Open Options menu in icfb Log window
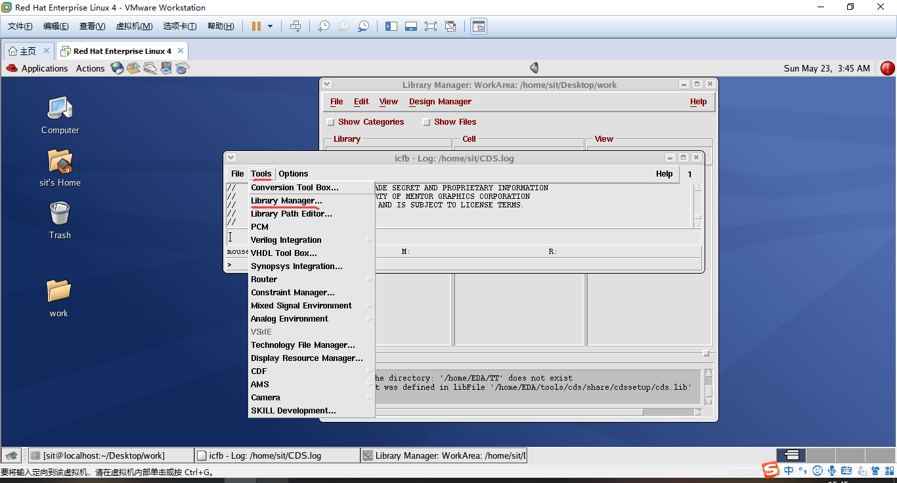 293,174
